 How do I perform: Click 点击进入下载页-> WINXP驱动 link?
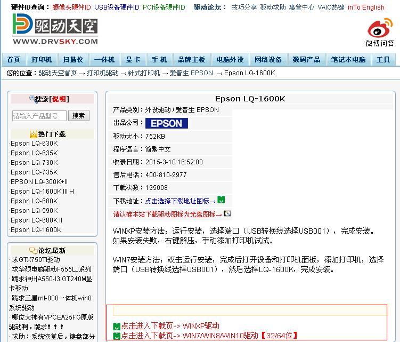170,326
